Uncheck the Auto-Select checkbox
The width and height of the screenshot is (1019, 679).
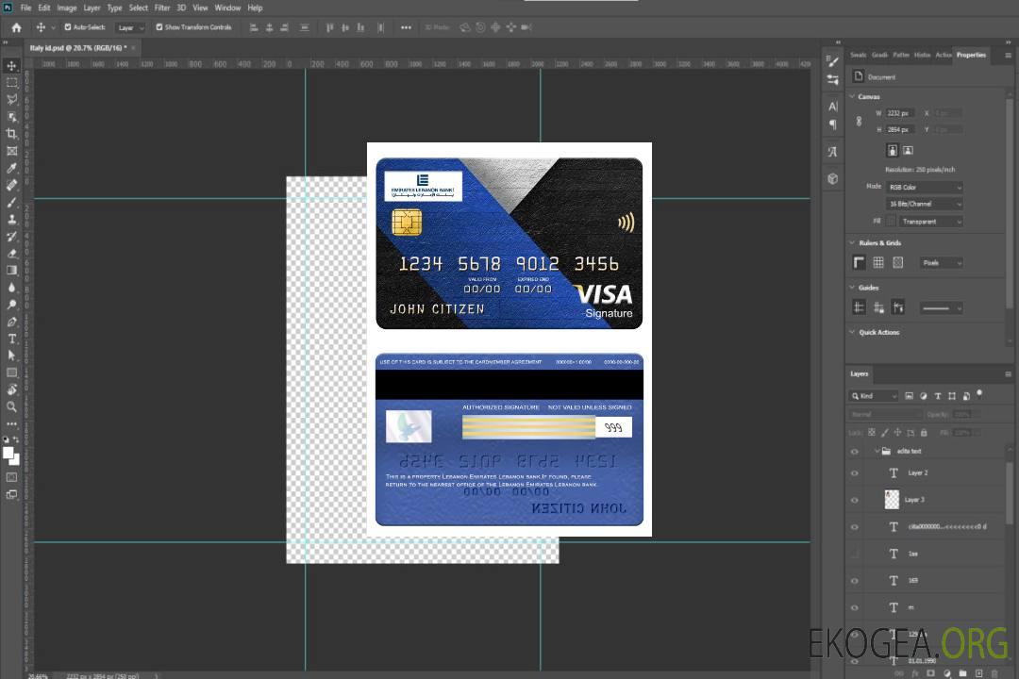pos(69,27)
